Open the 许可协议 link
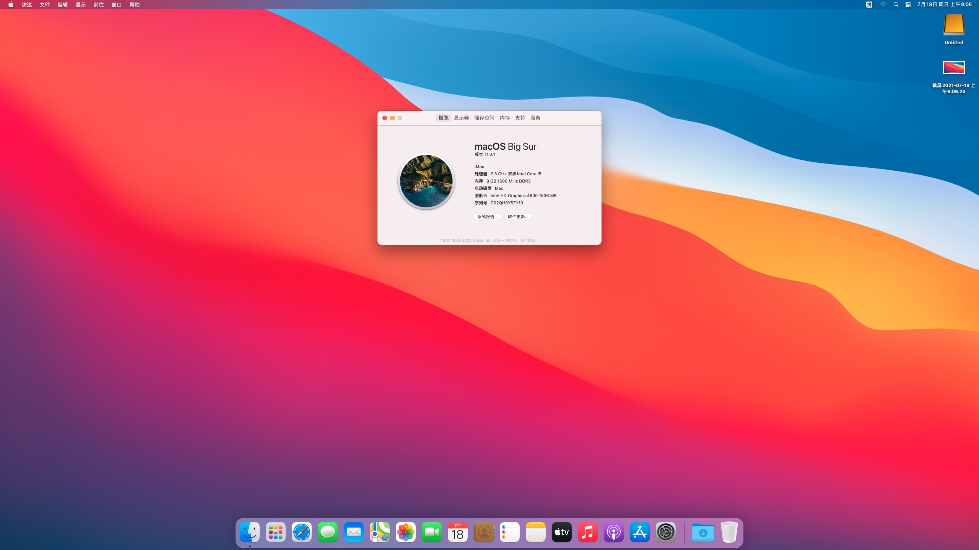 point(528,241)
